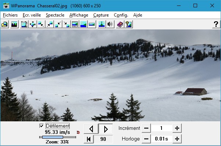Image resolution: width=221 pixels, height=146 pixels.
Task: Move image to upper-right corner icon
Action: click(50, 24)
